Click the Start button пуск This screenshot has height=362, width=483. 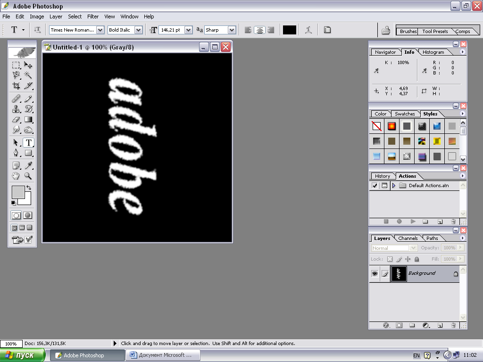coord(22,355)
